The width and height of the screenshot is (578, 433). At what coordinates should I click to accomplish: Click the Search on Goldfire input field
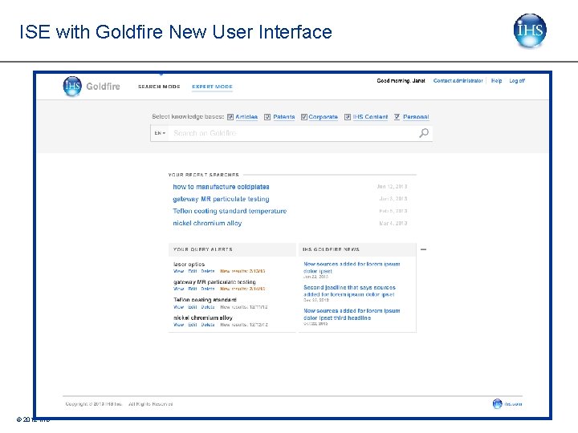293,133
